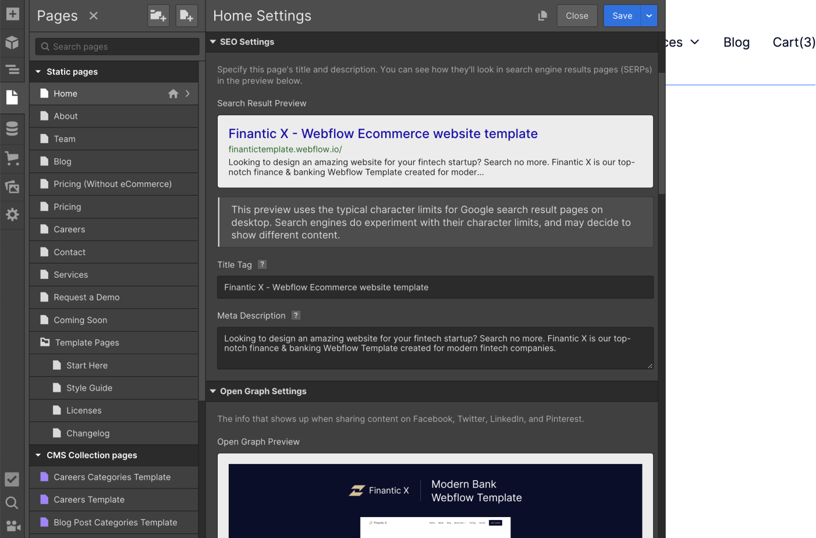Viewport: 816px width, 538px height.
Task: Select the Blog page in list
Action: (114, 162)
